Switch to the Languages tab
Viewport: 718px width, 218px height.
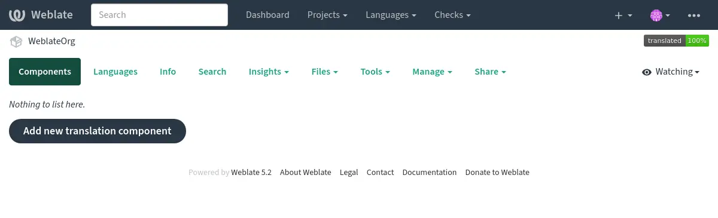tap(115, 72)
